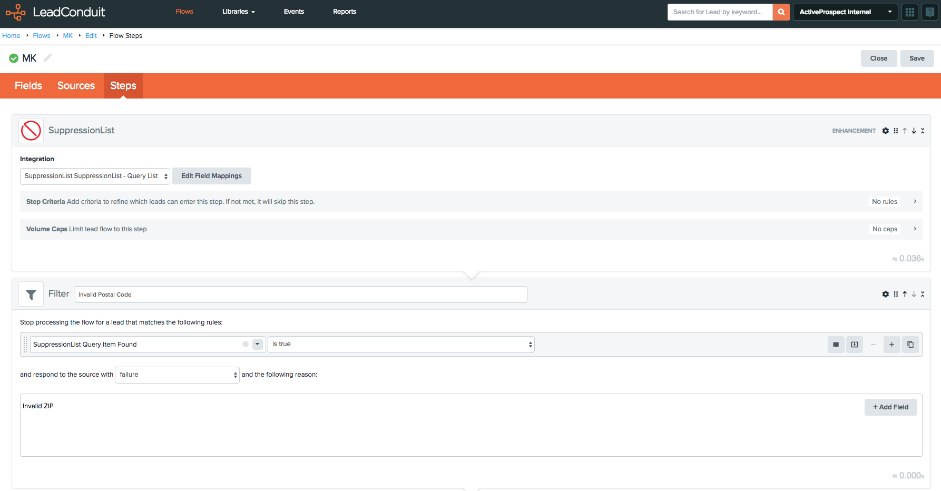Click the SuppressionList prohibited sign icon
Viewport: 941px width, 491px height.
(31, 131)
